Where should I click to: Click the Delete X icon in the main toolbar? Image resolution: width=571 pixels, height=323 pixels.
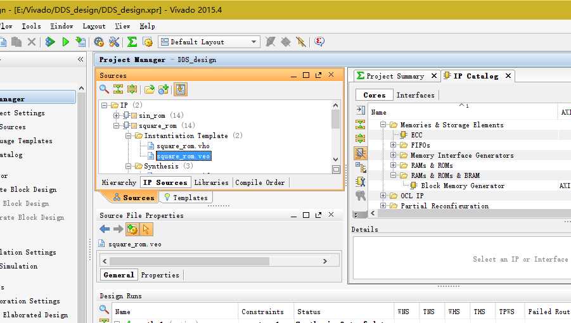click(x=32, y=42)
